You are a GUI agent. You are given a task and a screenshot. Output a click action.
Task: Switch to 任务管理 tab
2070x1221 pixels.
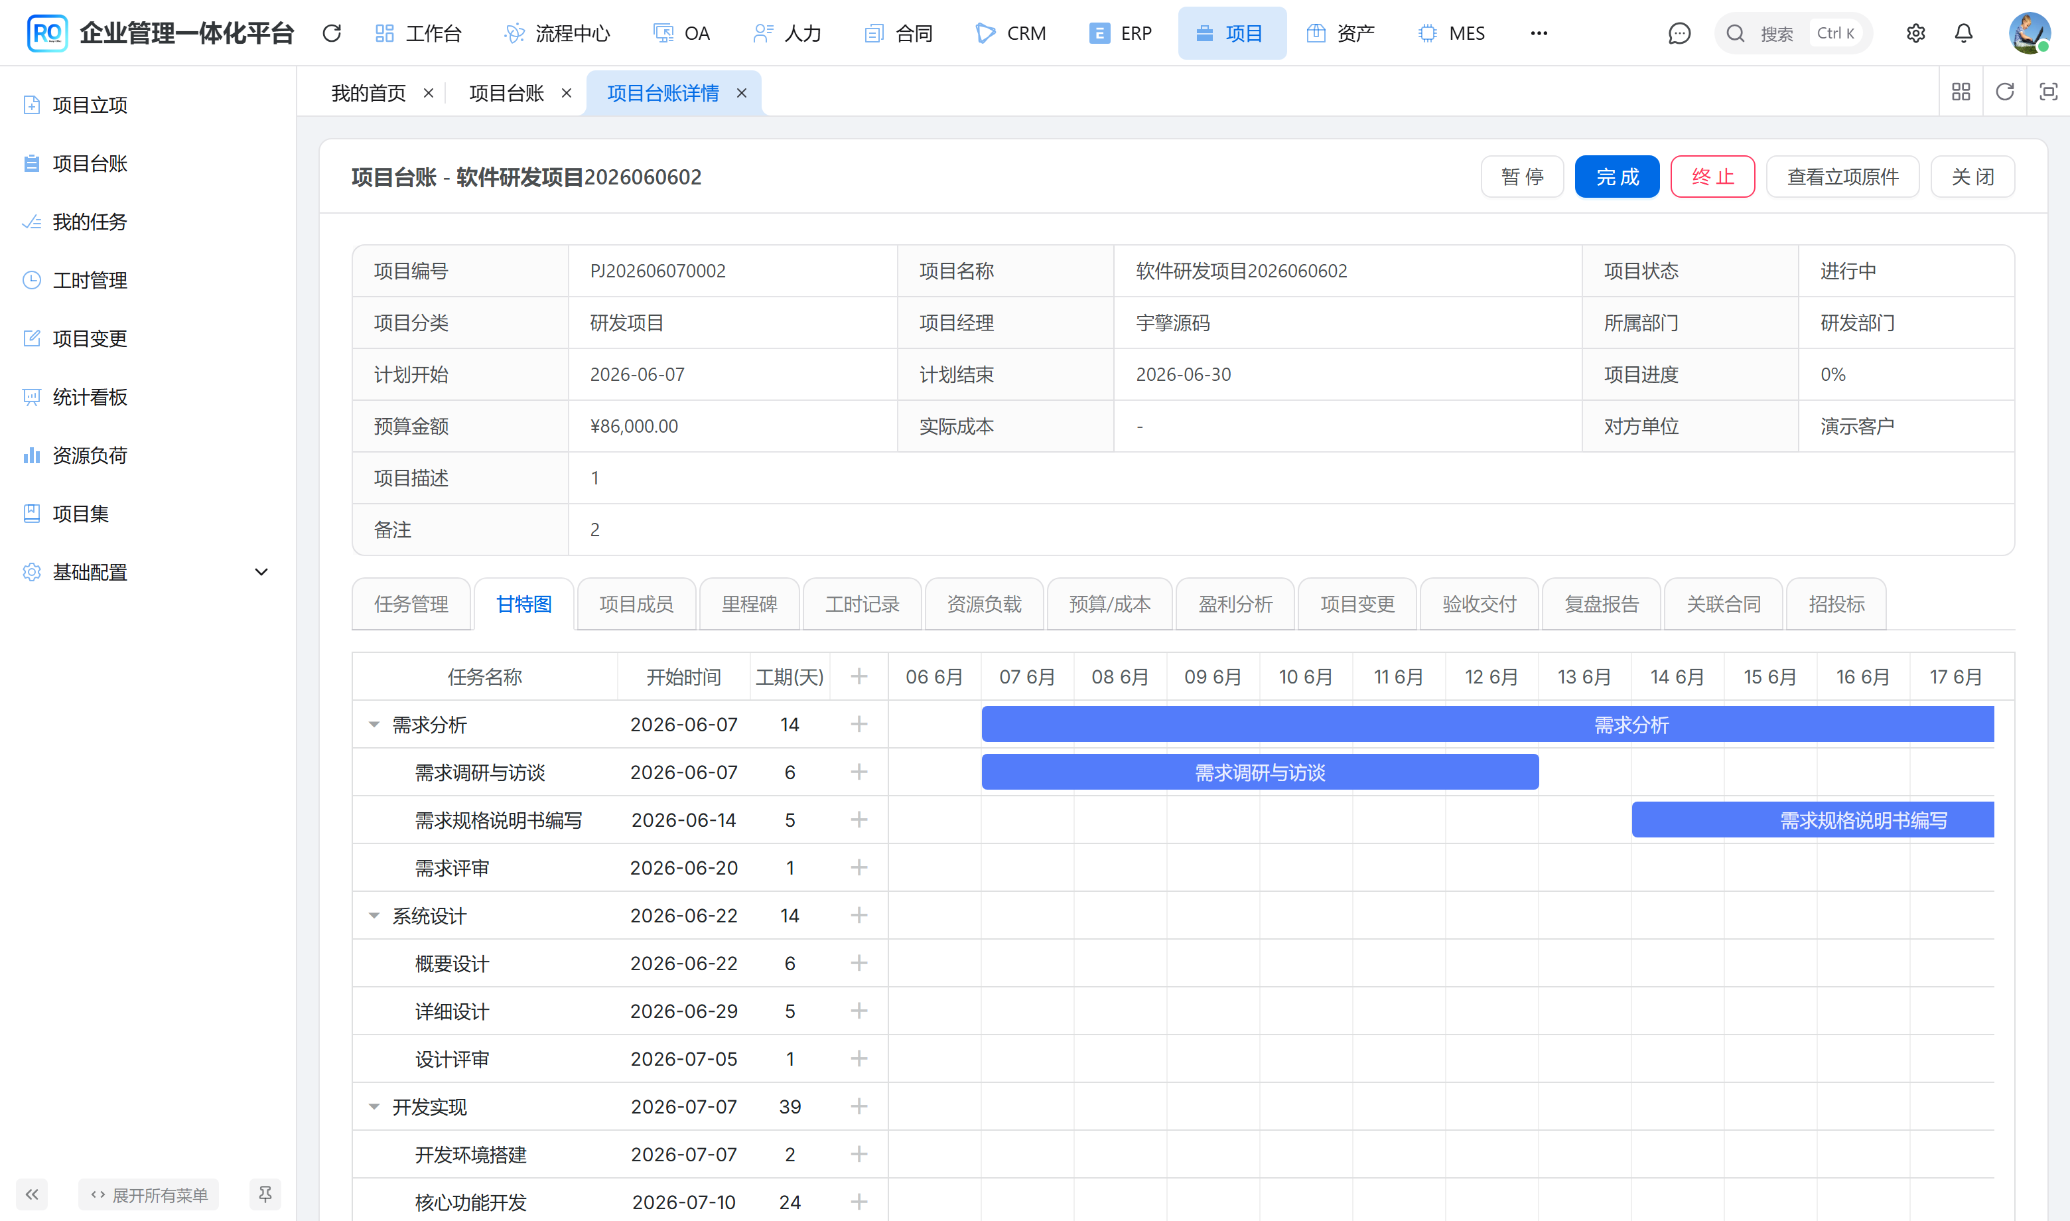click(x=411, y=604)
